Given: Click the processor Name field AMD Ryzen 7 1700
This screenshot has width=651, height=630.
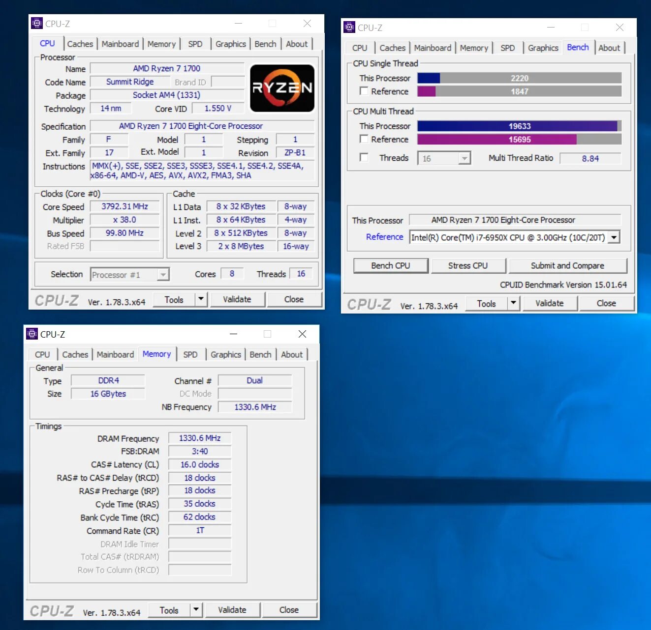Looking at the screenshot, I should [167, 68].
